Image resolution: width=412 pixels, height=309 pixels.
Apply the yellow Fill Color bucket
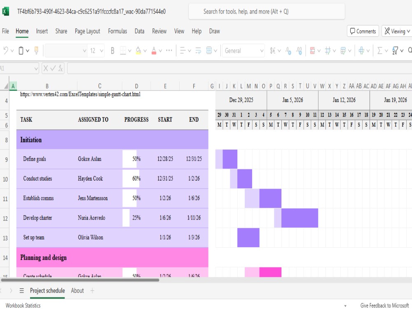[x=138, y=50]
